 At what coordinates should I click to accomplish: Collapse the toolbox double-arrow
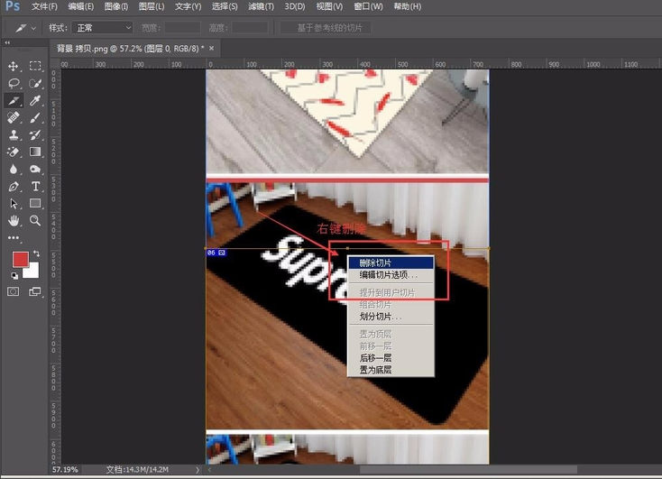coord(7,42)
